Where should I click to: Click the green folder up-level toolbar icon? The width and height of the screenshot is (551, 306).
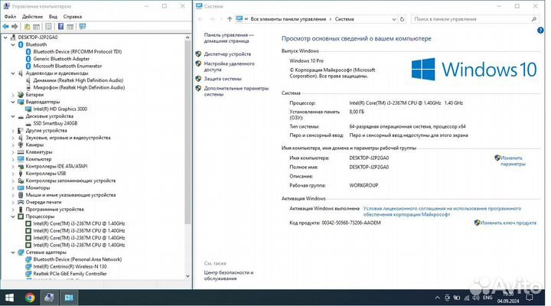(27, 26)
